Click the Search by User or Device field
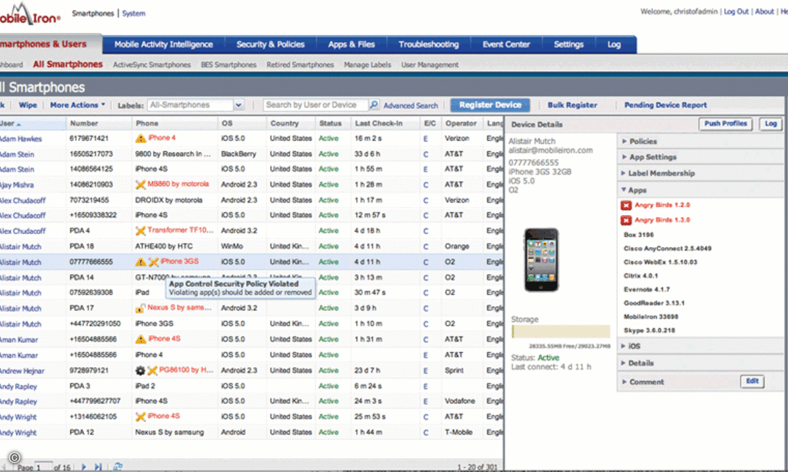The width and height of the screenshot is (788, 472). pyautogui.click(x=316, y=105)
